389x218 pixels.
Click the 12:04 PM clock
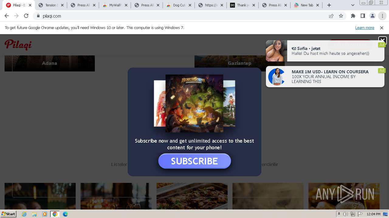pyautogui.click(x=374, y=214)
